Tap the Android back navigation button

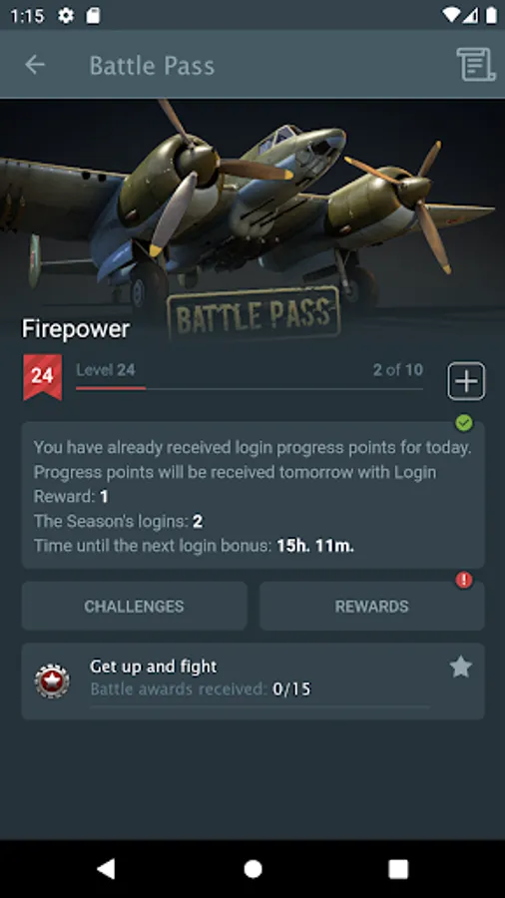[x=106, y=869]
